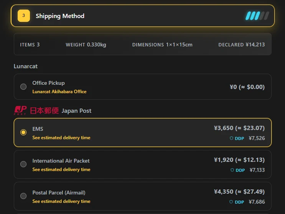Click the Japan Post section heading text
Viewport: 285px width, 214px height.
76,111
